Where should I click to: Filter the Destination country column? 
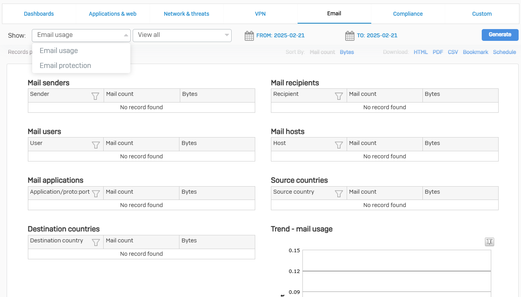click(95, 242)
